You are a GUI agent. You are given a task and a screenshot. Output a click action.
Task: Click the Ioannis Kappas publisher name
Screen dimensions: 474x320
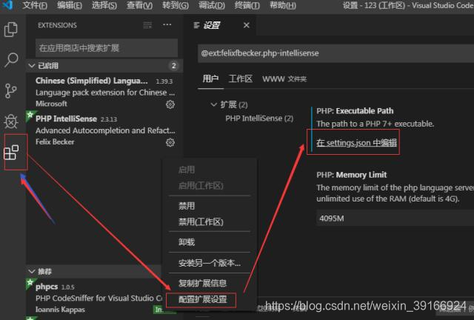(x=60, y=310)
